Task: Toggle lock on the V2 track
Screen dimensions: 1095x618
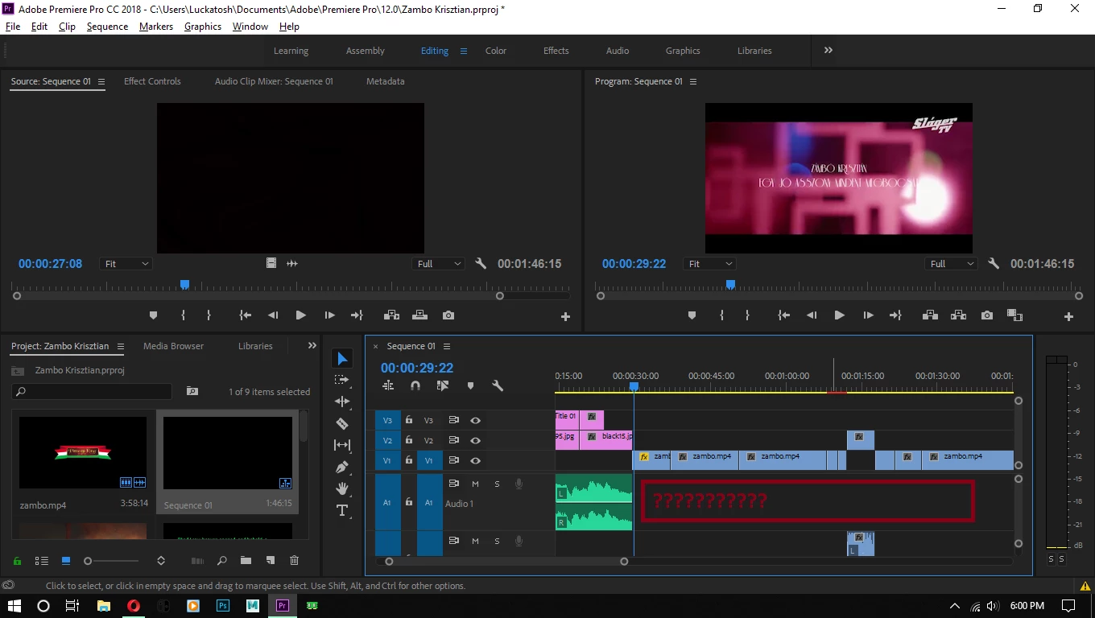Action: [x=409, y=440]
